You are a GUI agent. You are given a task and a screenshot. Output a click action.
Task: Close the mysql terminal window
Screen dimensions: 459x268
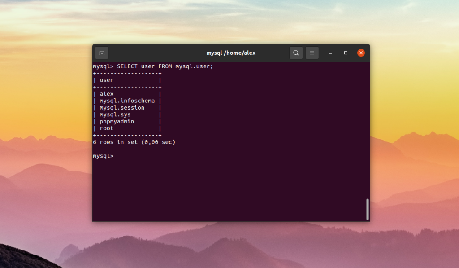click(361, 53)
